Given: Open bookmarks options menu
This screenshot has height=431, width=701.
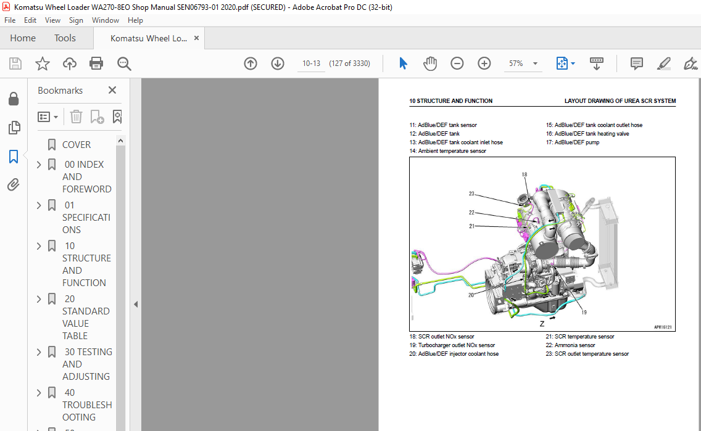Looking at the screenshot, I should point(48,117).
